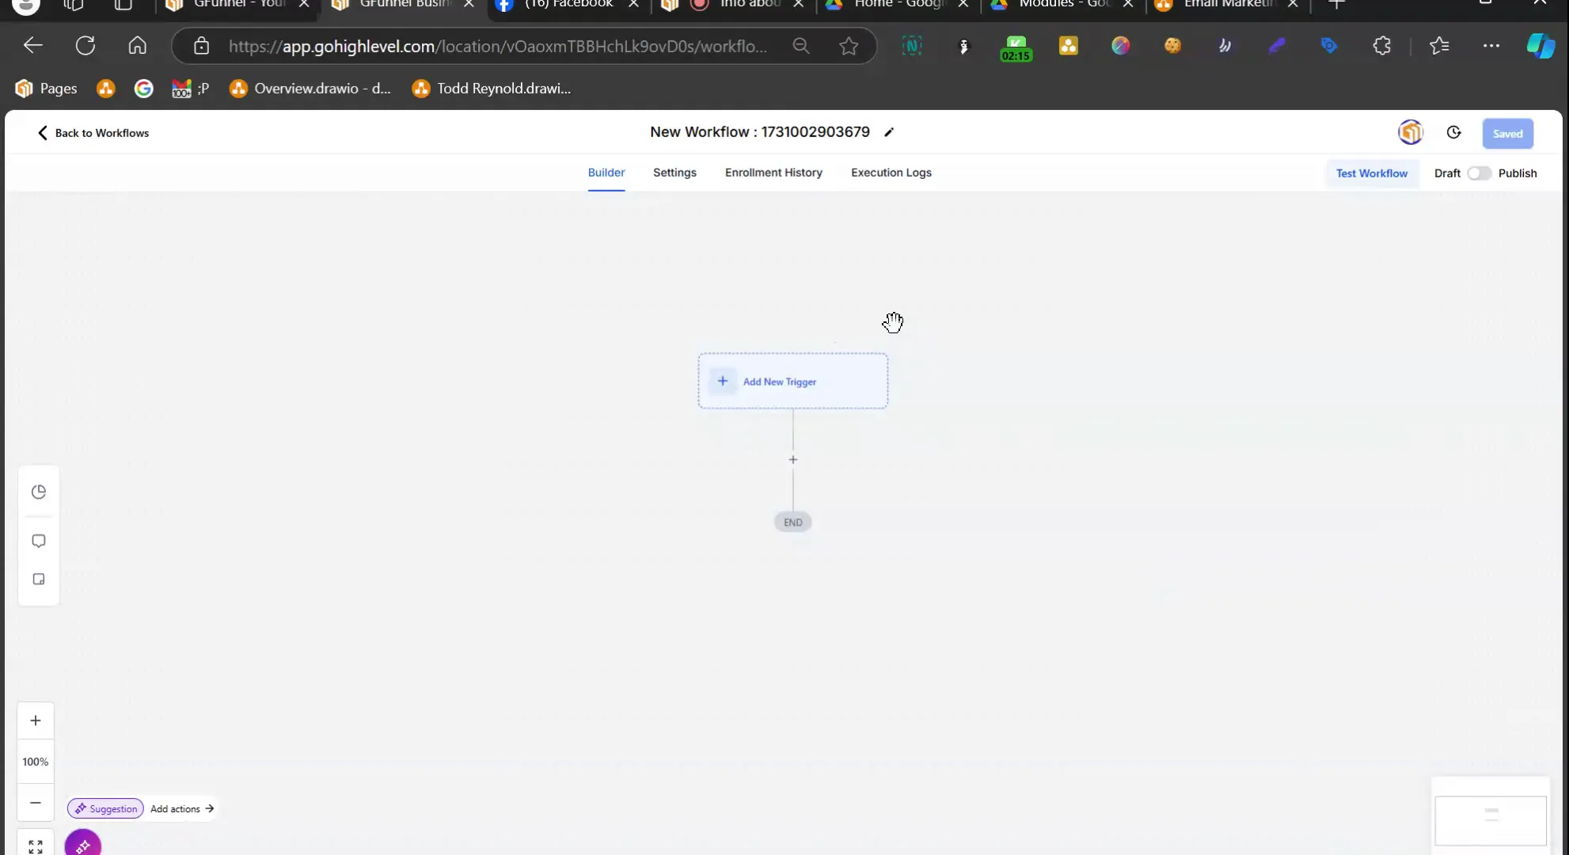The width and height of the screenshot is (1569, 855).
Task: Go back to Workflows list
Action: (93, 133)
